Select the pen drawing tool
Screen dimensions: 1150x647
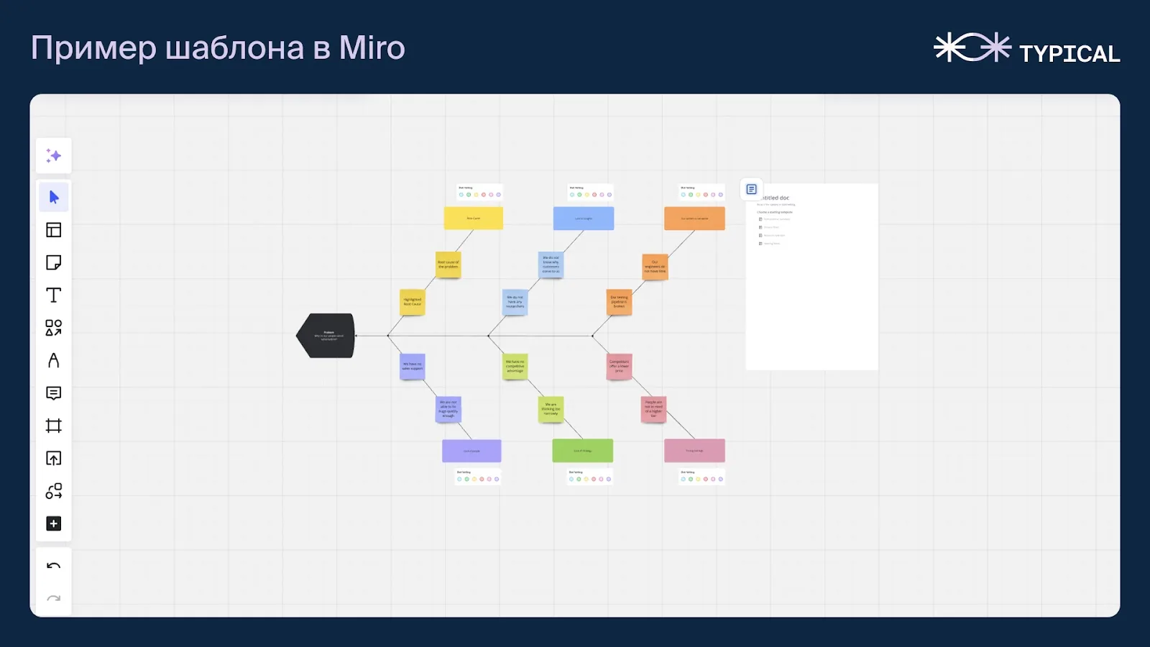[x=54, y=360]
